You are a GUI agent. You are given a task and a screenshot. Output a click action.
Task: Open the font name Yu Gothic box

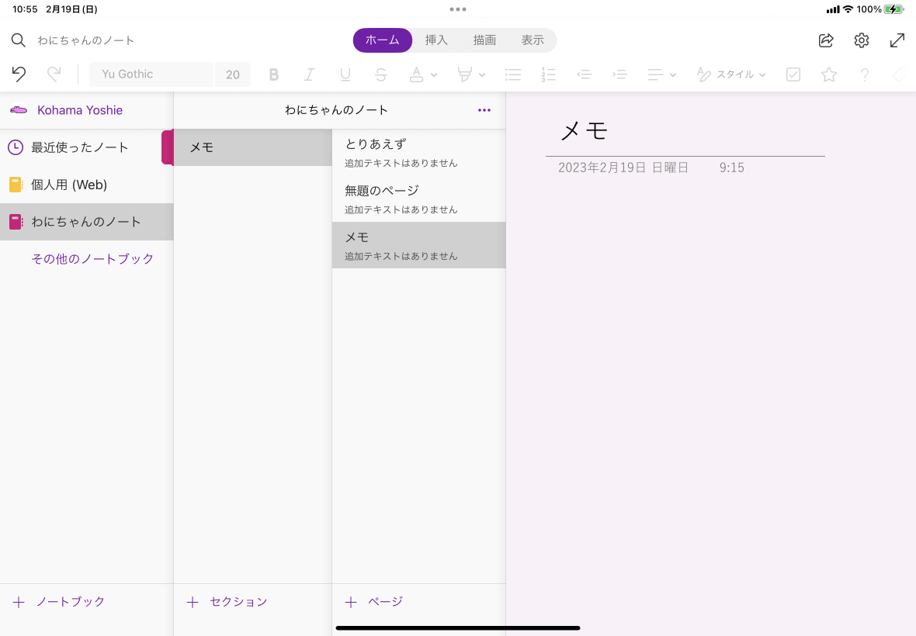[x=151, y=74]
